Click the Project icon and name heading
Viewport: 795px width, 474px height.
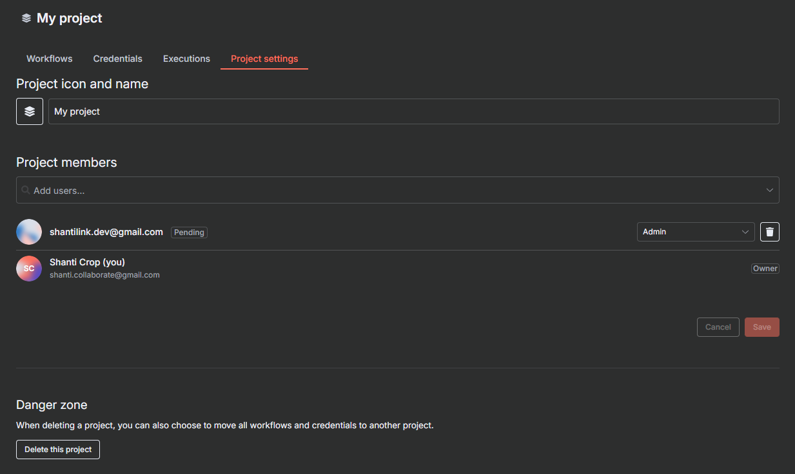tap(82, 84)
